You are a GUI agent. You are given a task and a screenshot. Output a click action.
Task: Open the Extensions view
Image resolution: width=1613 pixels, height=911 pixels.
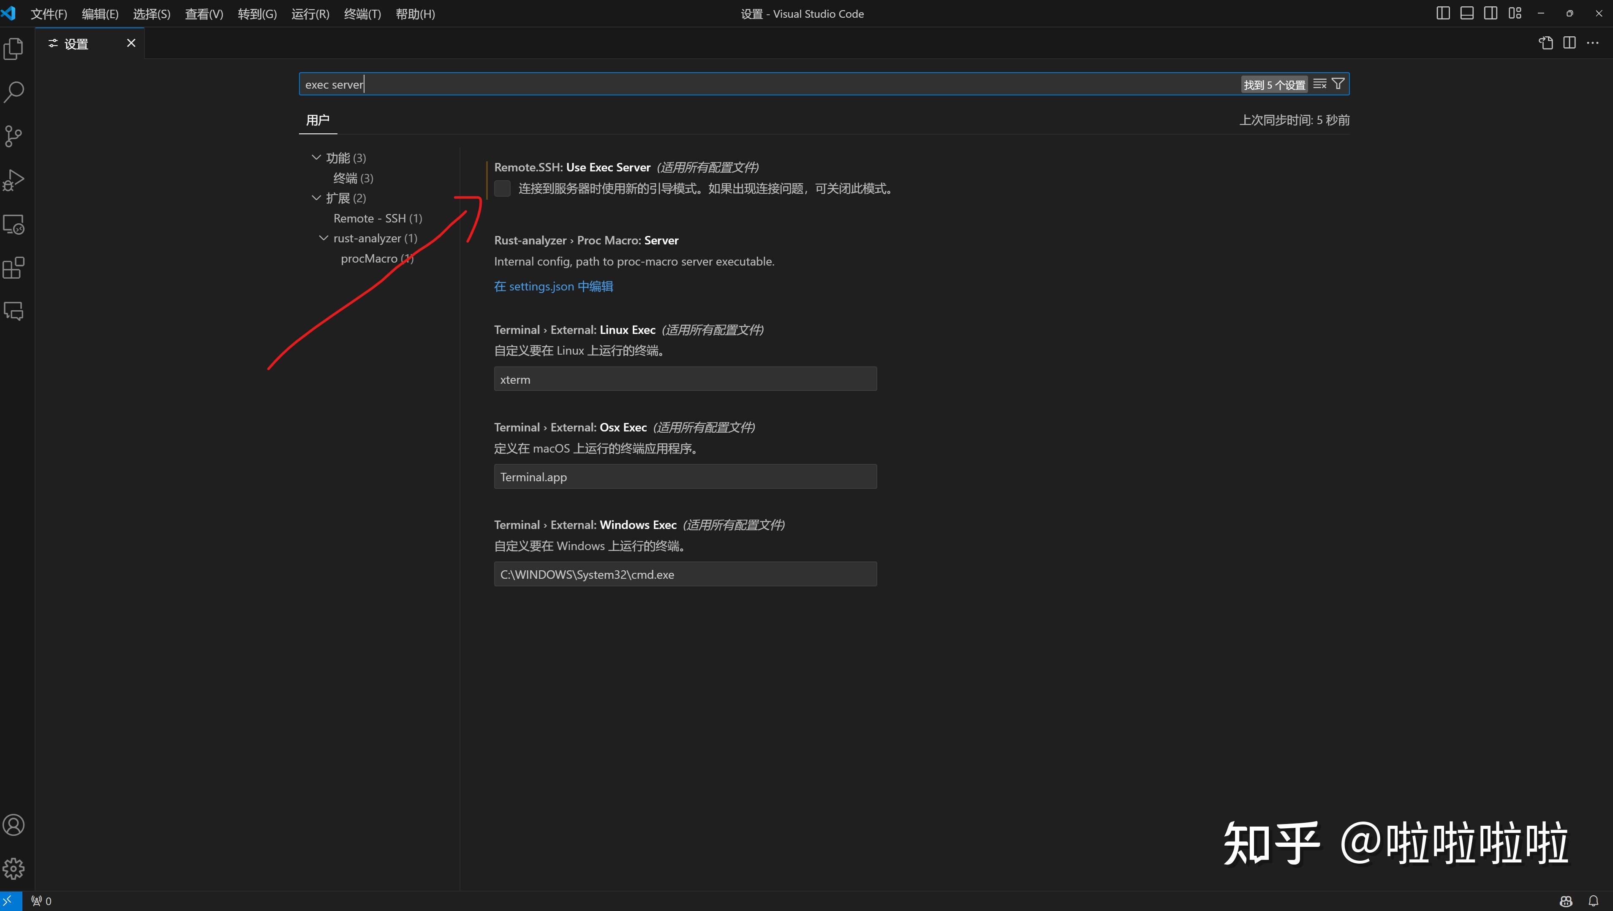pyautogui.click(x=14, y=267)
